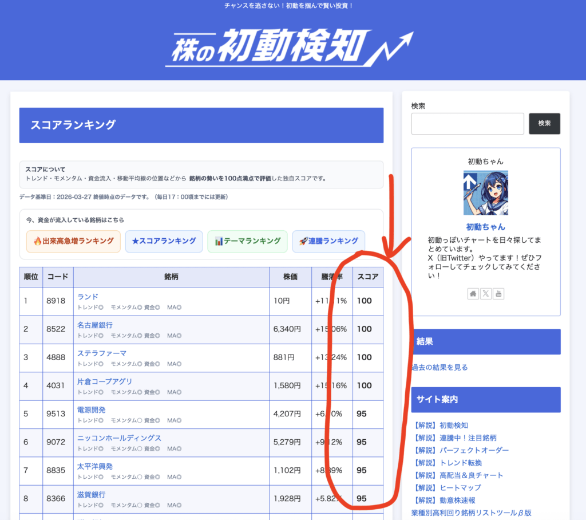Open 【解説】パーフェクトオーダー guide link
This screenshot has height=520, width=586.
click(x=460, y=450)
